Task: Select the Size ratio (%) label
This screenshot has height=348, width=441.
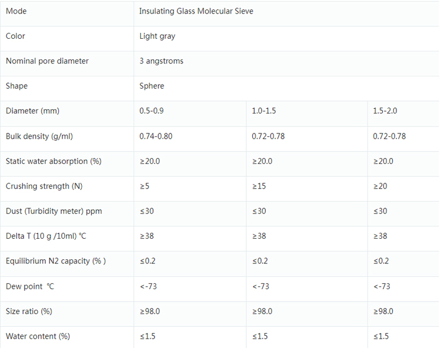Action: pos(29,312)
